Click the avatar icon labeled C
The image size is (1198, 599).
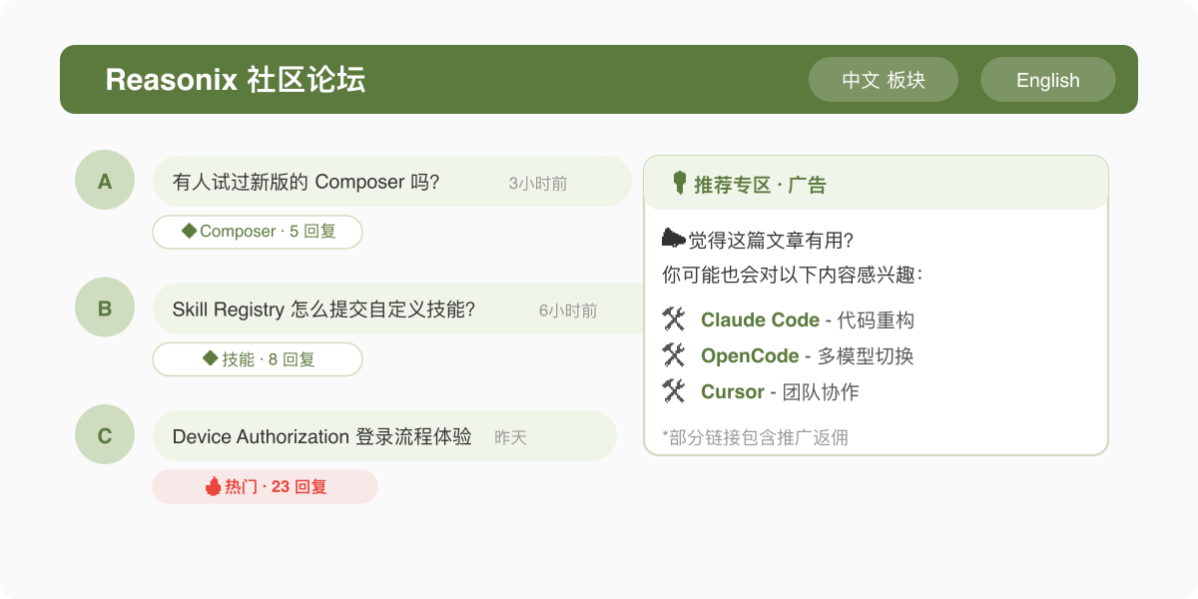(x=105, y=435)
